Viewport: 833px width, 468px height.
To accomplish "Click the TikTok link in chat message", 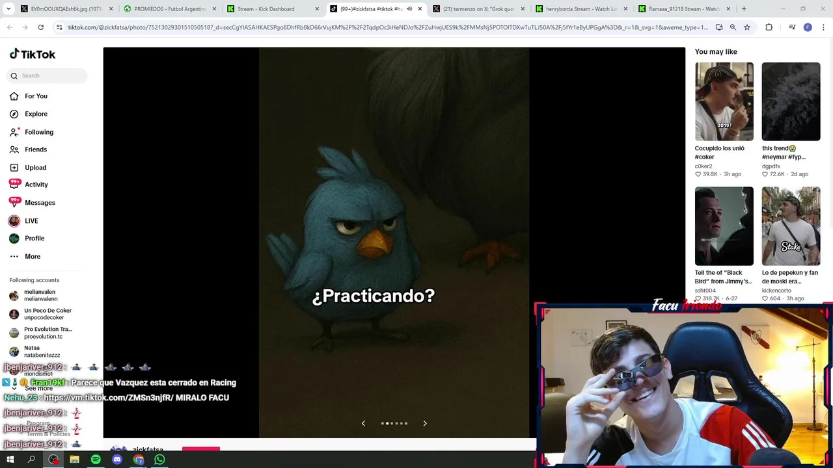I will click(x=108, y=398).
